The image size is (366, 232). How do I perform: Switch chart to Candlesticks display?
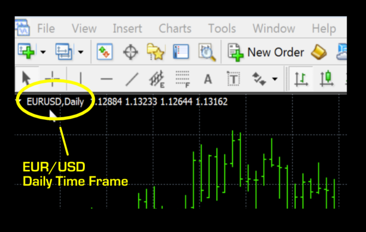[327, 78]
